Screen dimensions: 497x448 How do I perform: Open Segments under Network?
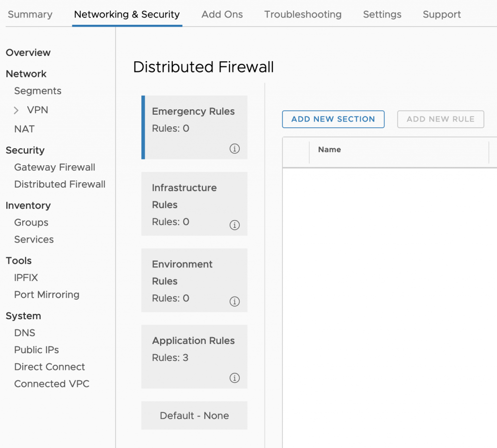[x=37, y=91]
